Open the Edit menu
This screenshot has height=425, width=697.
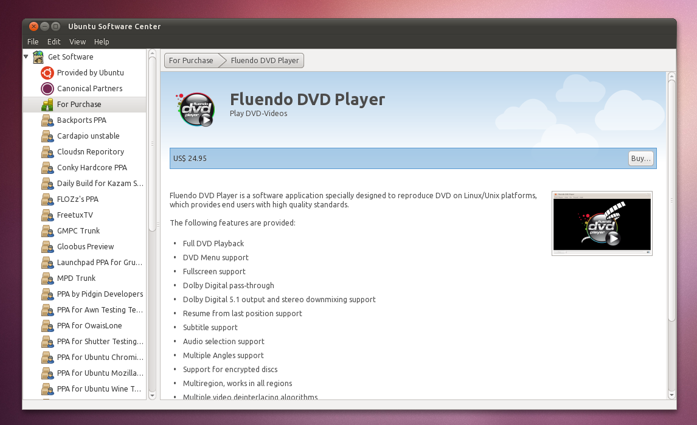(x=54, y=41)
